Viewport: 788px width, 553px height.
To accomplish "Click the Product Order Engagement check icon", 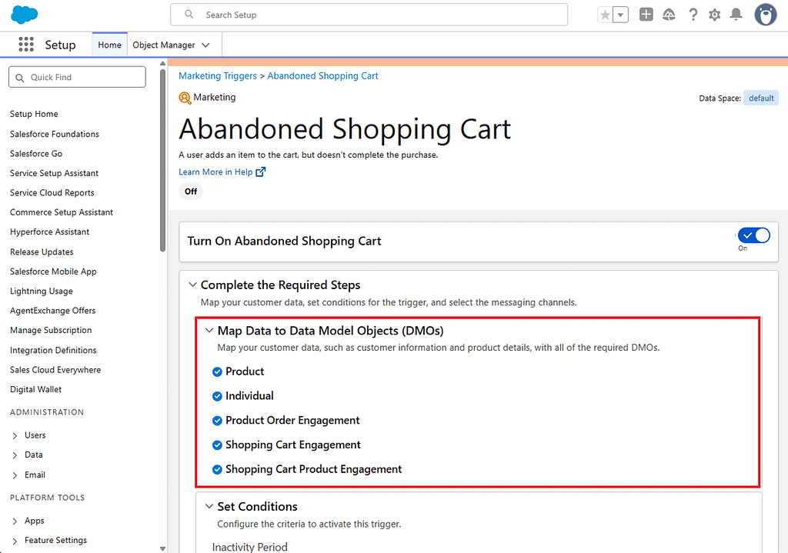I will [x=217, y=421].
